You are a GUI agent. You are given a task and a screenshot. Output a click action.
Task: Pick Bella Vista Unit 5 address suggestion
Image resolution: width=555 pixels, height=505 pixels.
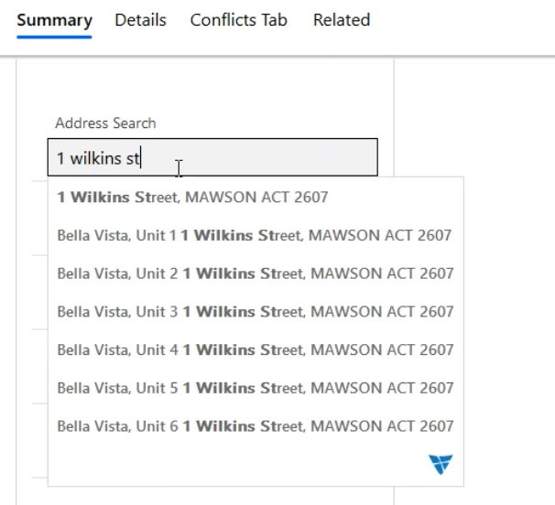pos(256,388)
